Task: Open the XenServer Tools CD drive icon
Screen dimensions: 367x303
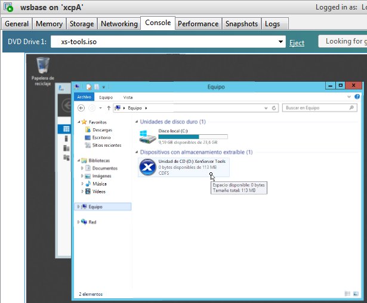Action: (x=147, y=167)
